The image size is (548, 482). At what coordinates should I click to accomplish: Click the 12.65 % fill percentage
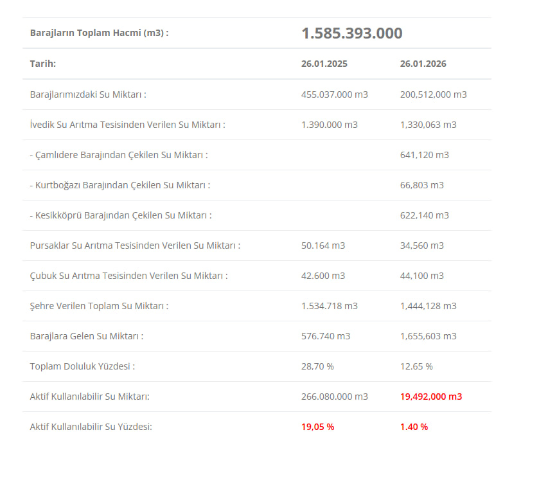[x=416, y=366]
